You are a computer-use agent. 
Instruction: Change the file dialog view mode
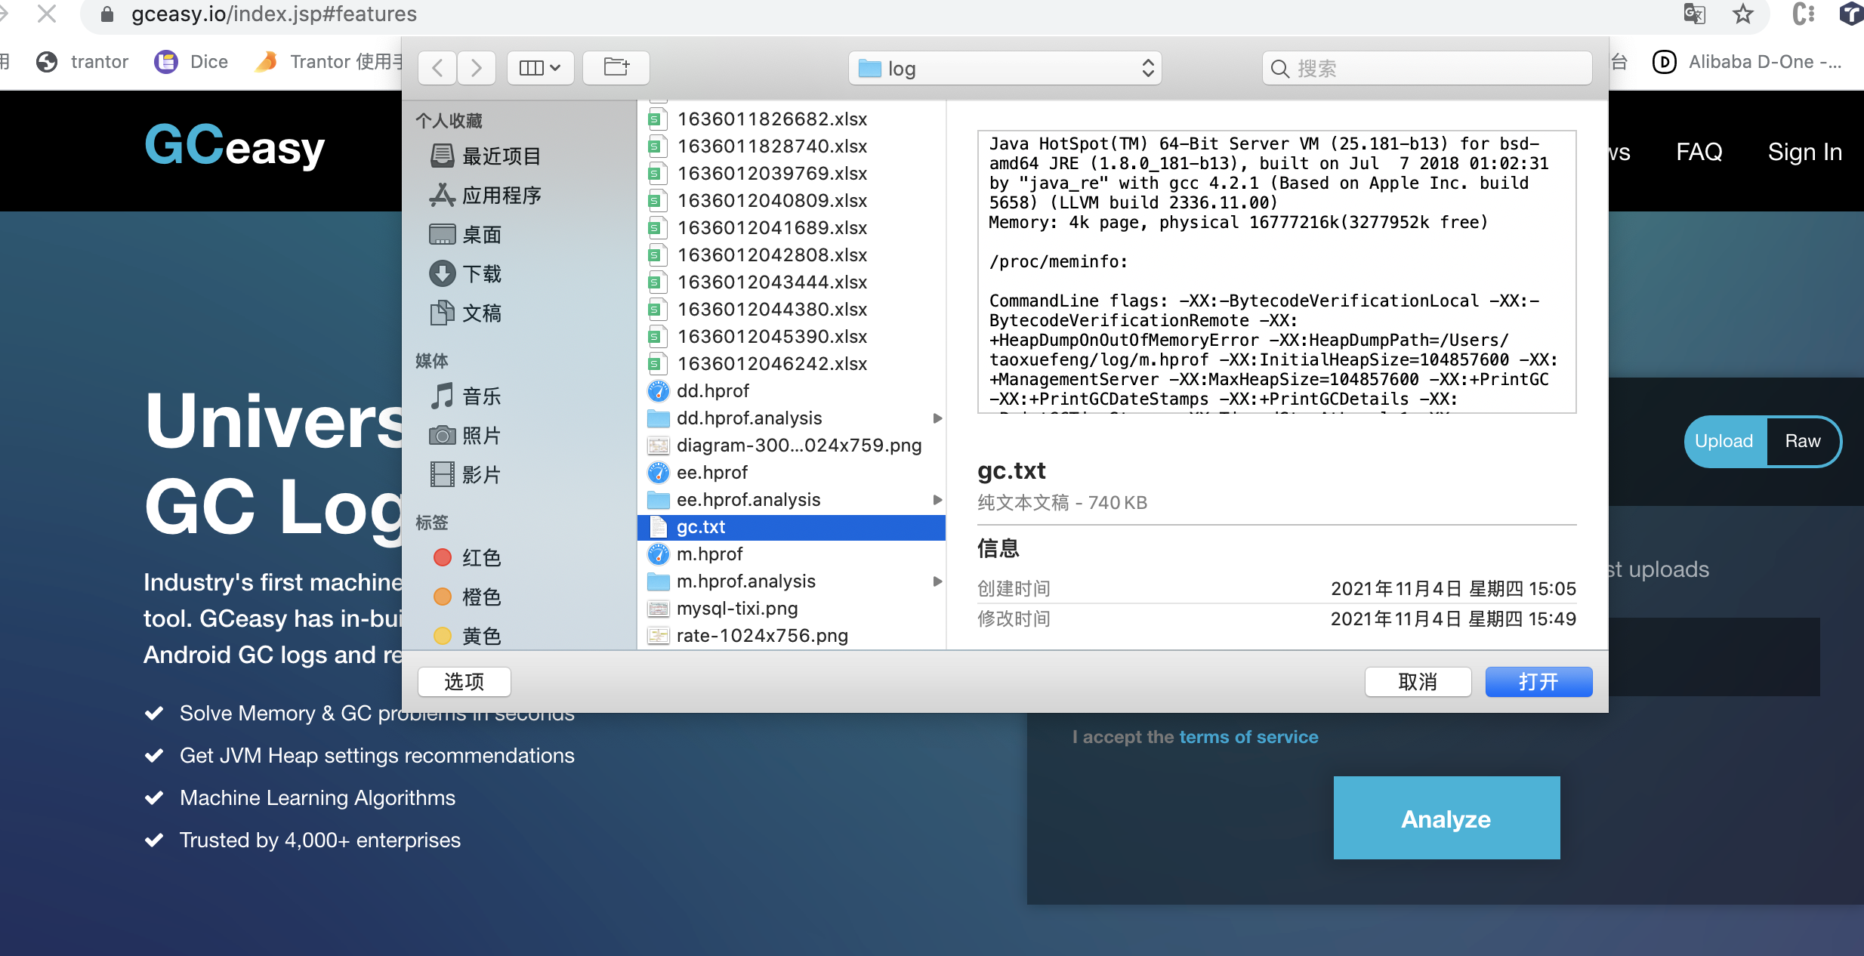tap(539, 67)
